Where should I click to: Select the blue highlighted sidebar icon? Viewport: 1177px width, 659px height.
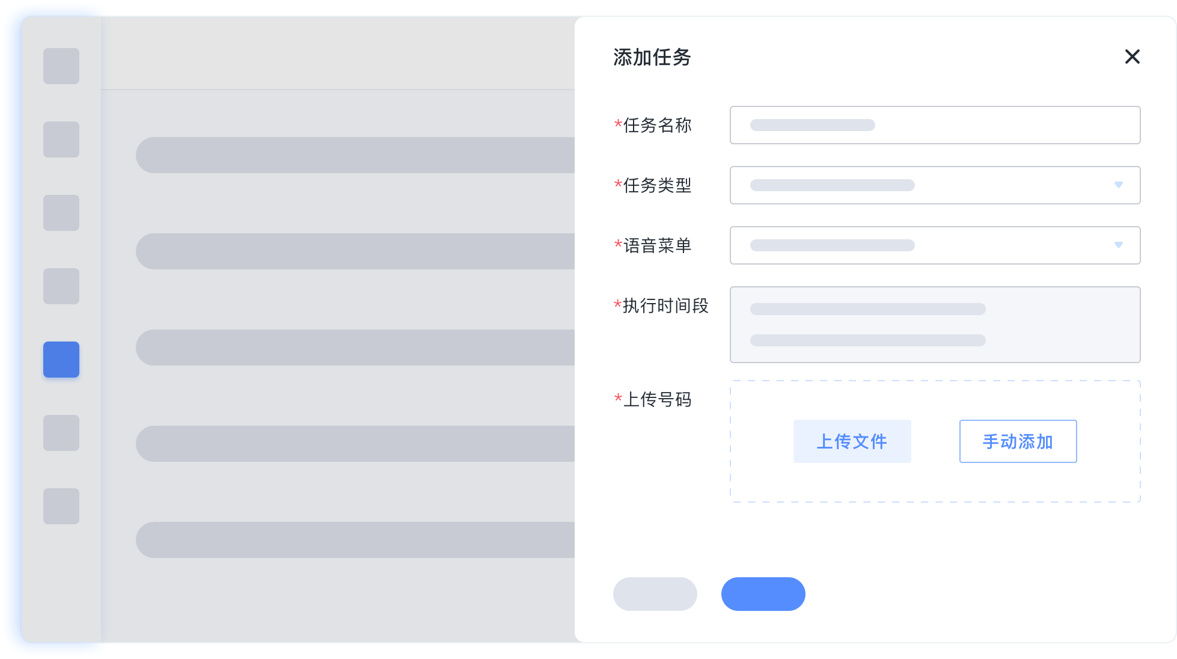61,360
